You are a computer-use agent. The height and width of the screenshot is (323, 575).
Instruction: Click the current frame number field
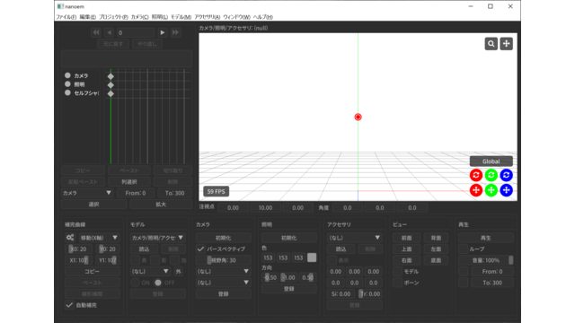click(x=136, y=32)
